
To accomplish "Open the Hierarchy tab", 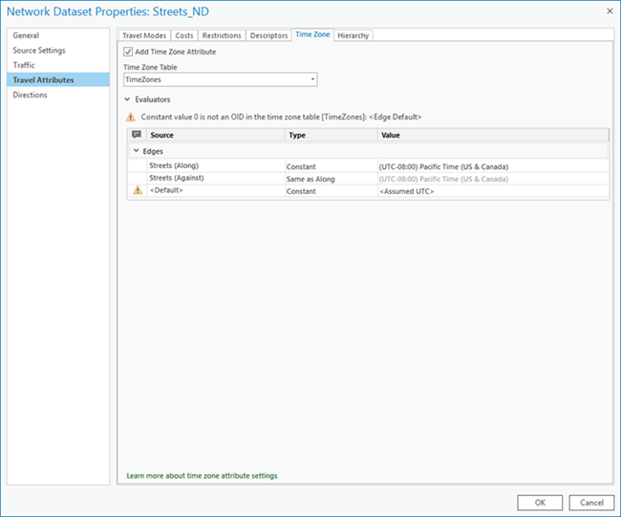I will tap(353, 35).
